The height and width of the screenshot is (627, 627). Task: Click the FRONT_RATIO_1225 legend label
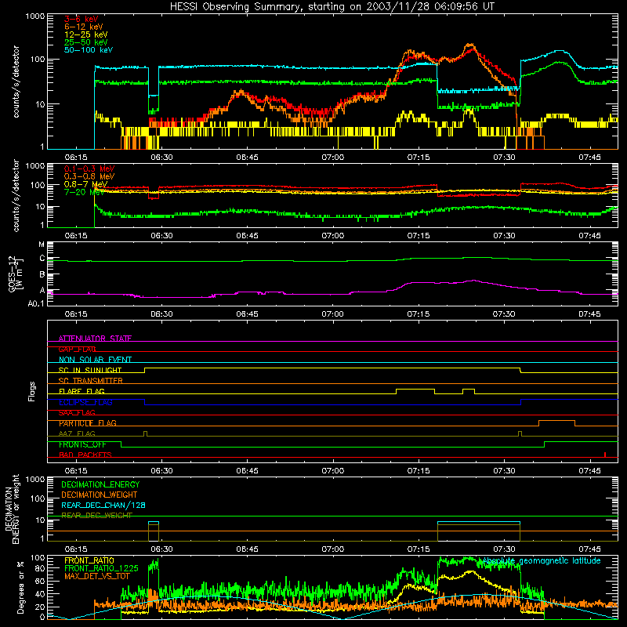coord(101,568)
